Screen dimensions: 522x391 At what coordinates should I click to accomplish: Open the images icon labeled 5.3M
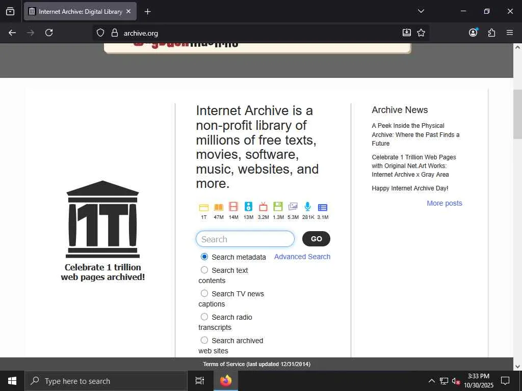[x=293, y=207]
